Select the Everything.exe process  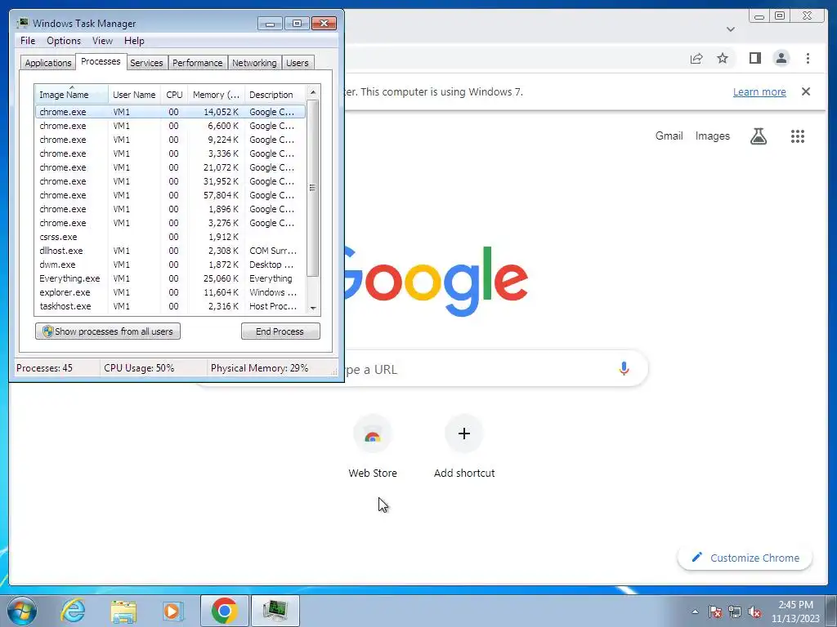pyautogui.click(x=170, y=278)
